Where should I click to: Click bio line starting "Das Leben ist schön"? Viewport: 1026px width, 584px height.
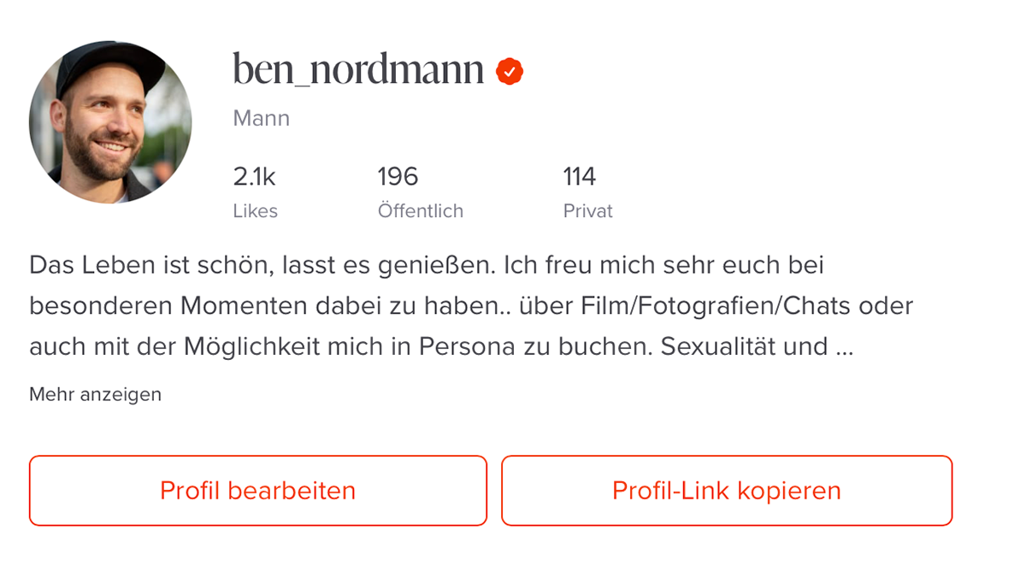426,265
